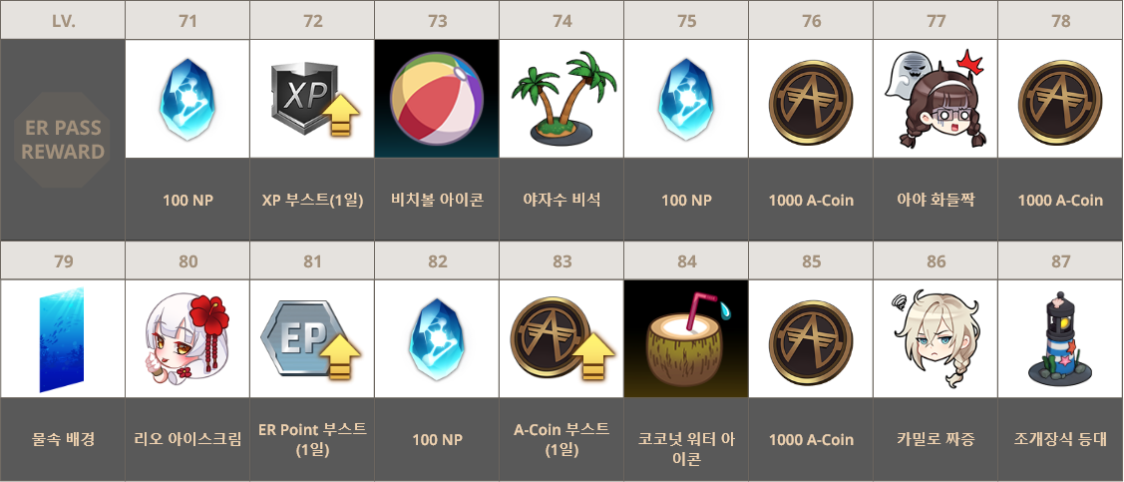Click the level 71 NP crystal icon
This screenshot has height=482, width=1124.
[187, 98]
